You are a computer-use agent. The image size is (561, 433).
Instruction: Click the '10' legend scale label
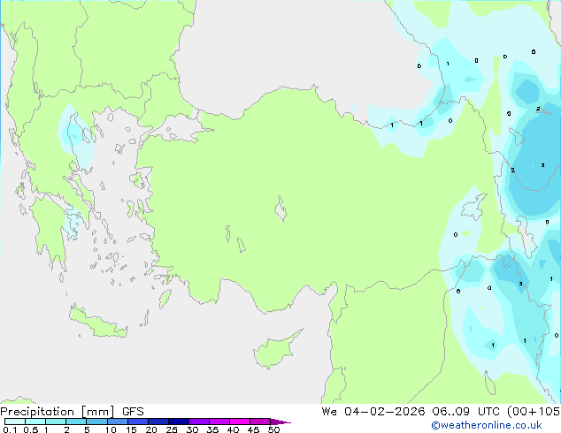[x=111, y=429]
